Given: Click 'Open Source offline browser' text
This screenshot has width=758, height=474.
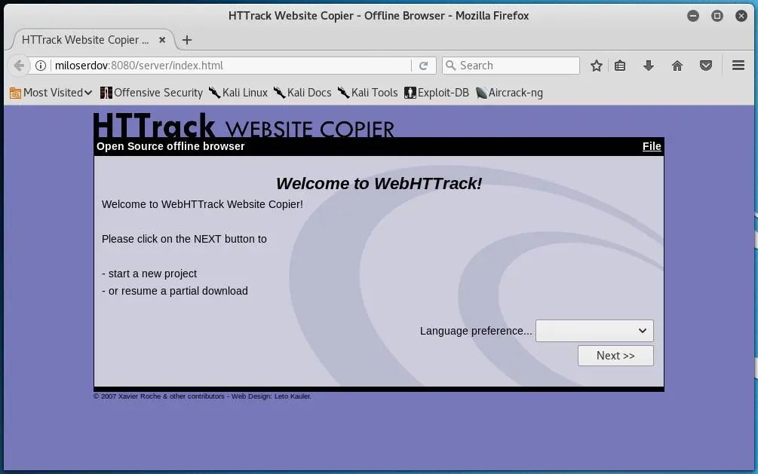Looking at the screenshot, I should (170, 146).
